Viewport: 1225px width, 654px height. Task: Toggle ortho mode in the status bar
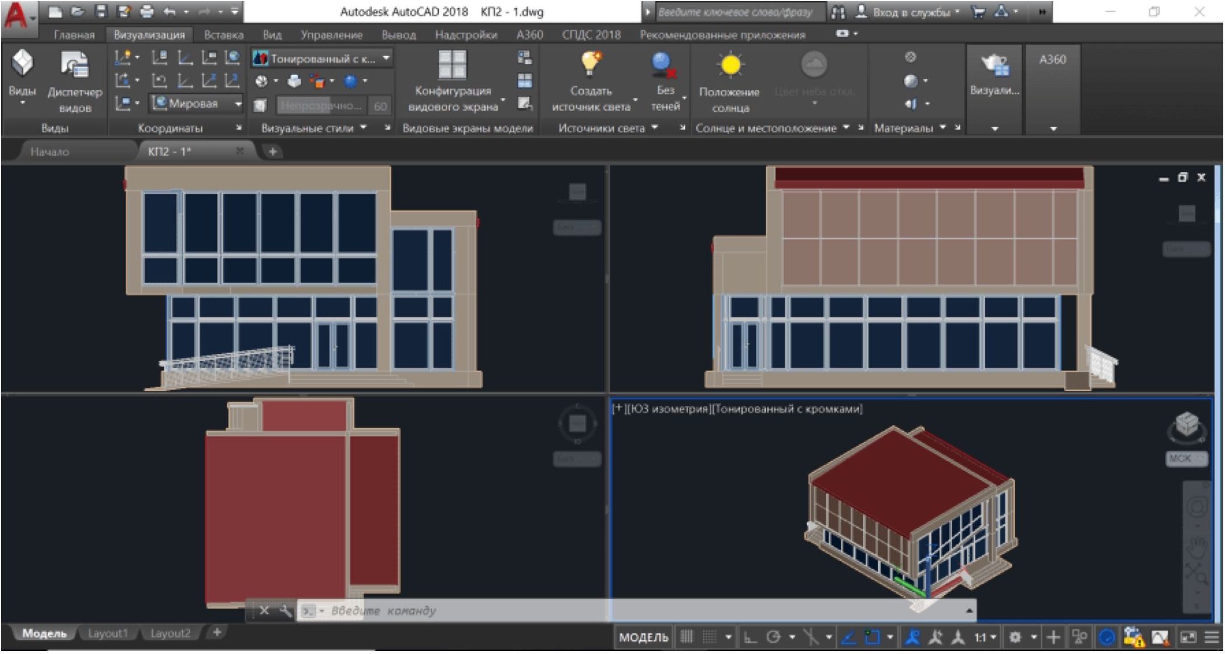[750, 637]
